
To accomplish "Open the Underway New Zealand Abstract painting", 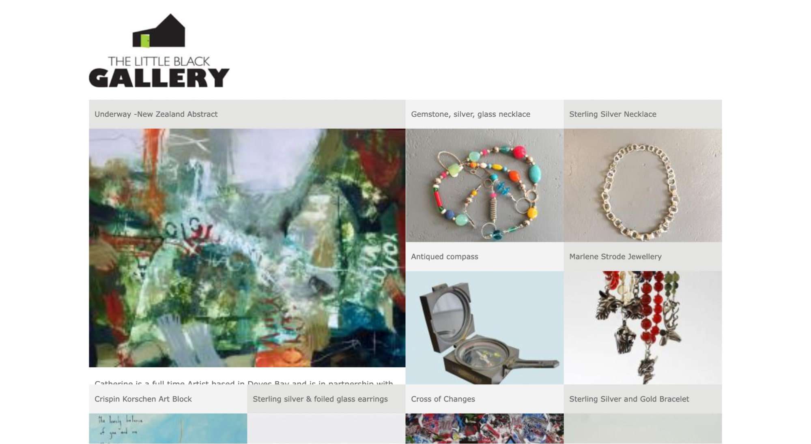I will 247,248.
